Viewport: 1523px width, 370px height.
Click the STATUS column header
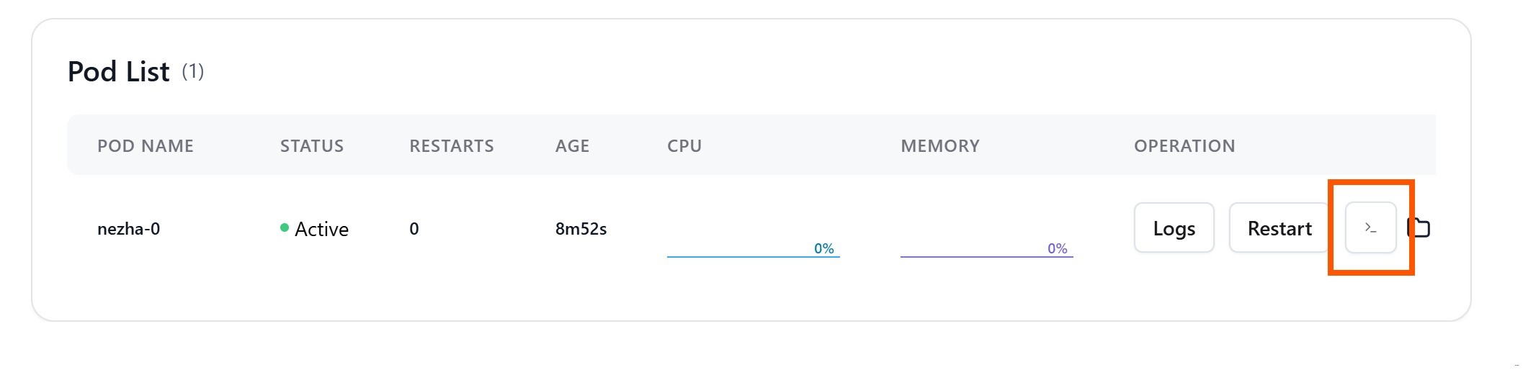[311, 146]
